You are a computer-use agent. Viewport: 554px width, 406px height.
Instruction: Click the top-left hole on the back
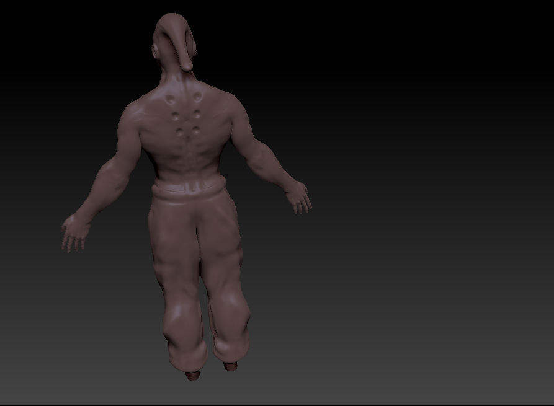171,99
